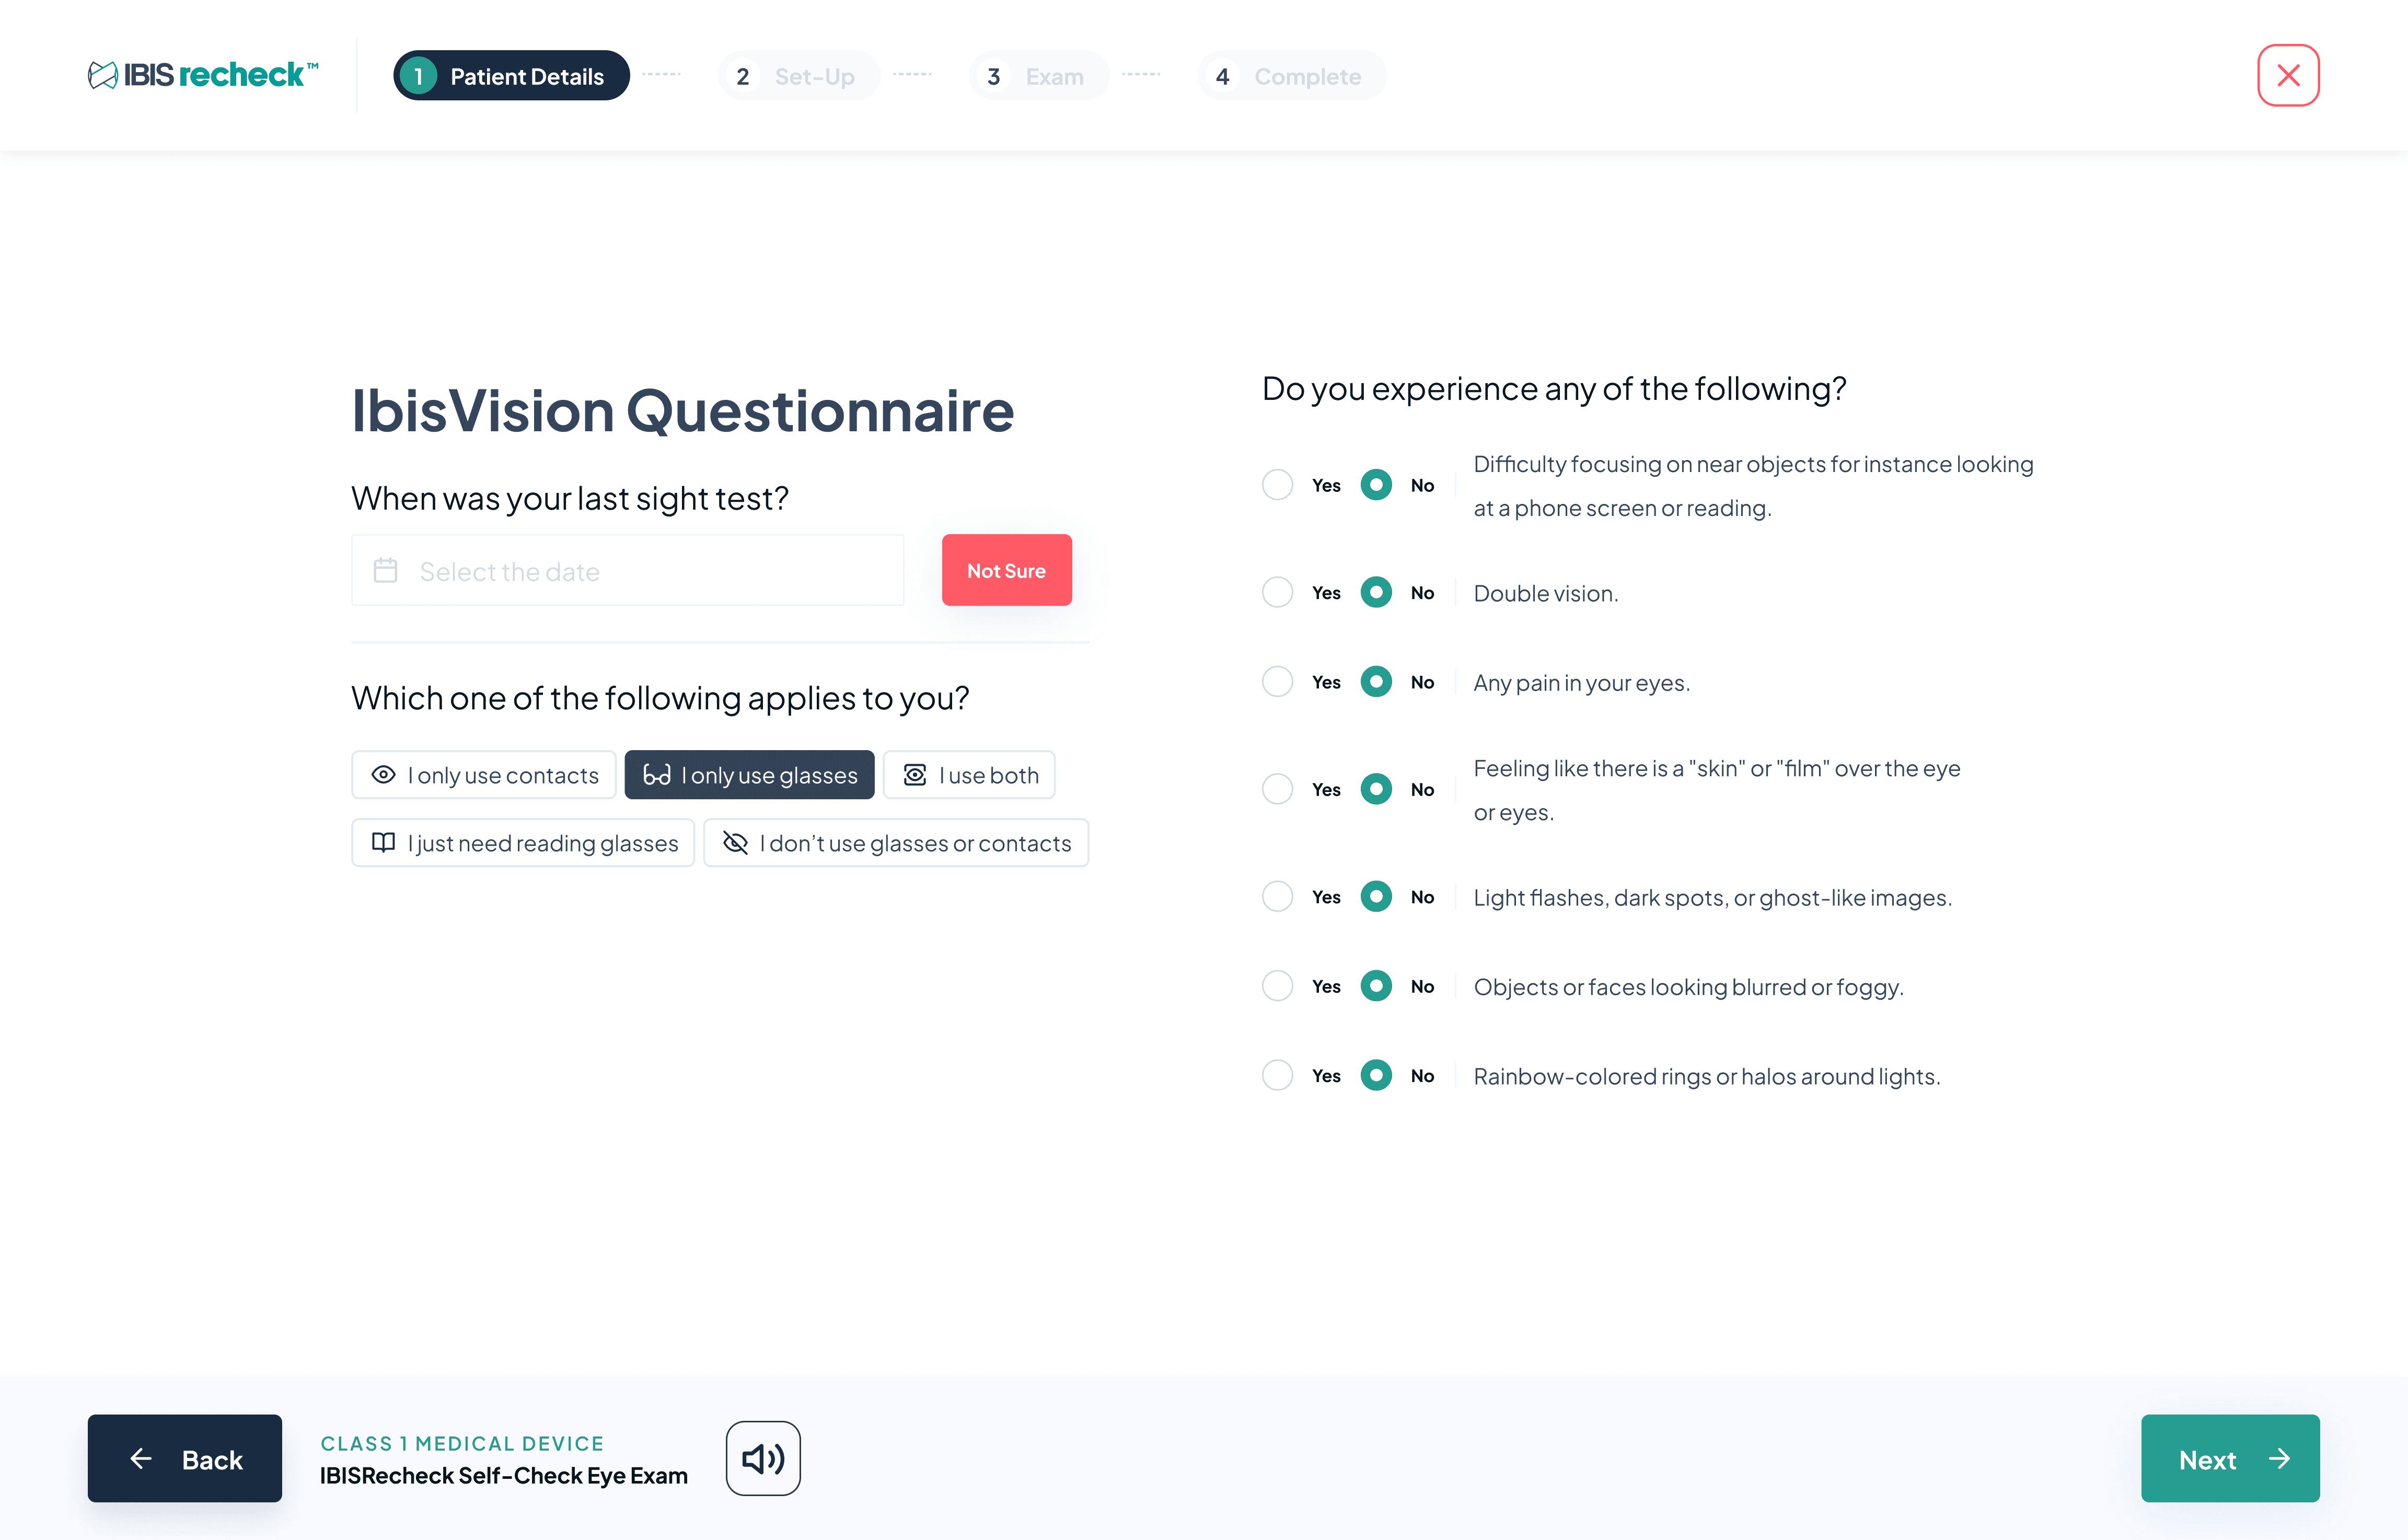The image size is (2408, 1540).
Task: Switch to the Set-Up step
Action: click(x=799, y=75)
